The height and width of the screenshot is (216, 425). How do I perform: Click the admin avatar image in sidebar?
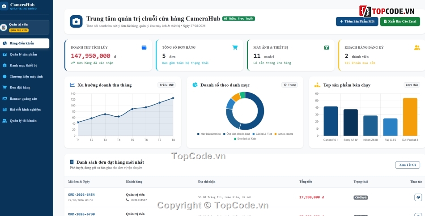[x=4, y=27]
